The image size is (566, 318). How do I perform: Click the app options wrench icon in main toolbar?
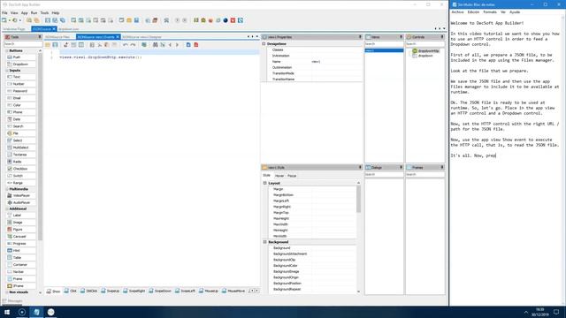click(166, 20)
